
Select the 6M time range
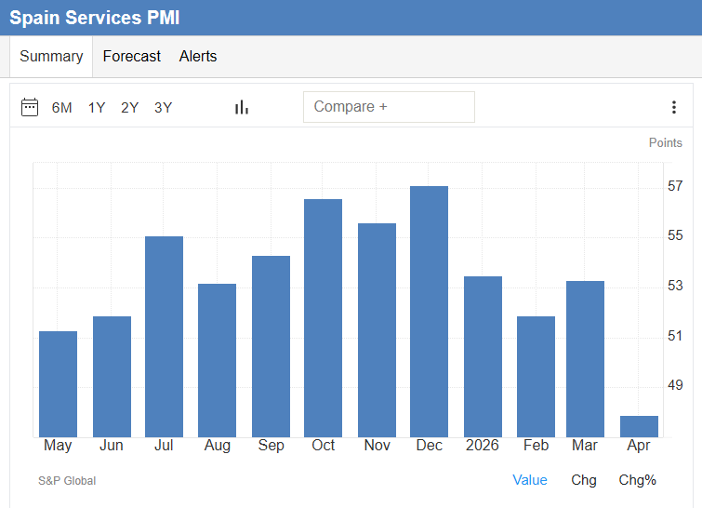[61, 108]
